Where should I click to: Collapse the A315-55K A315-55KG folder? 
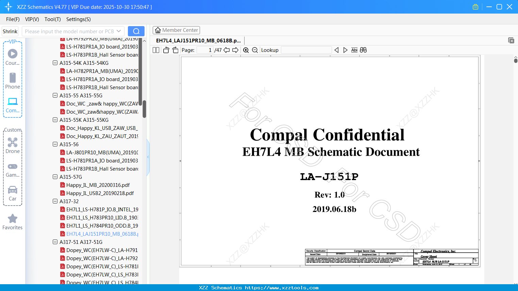click(55, 120)
